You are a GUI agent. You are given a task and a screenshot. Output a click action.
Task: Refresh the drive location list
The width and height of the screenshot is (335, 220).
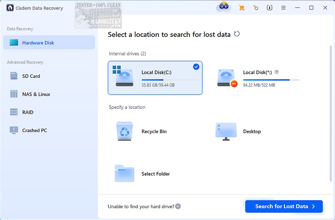click(x=237, y=34)
